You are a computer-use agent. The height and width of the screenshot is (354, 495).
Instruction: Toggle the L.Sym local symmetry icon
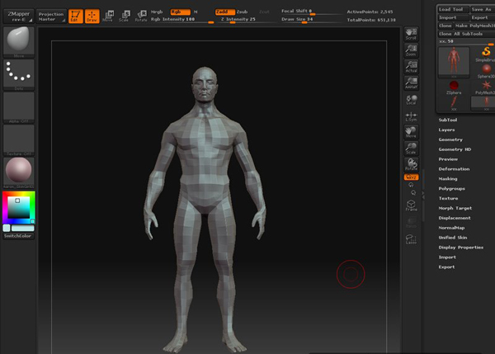click(x=411, y=116)
